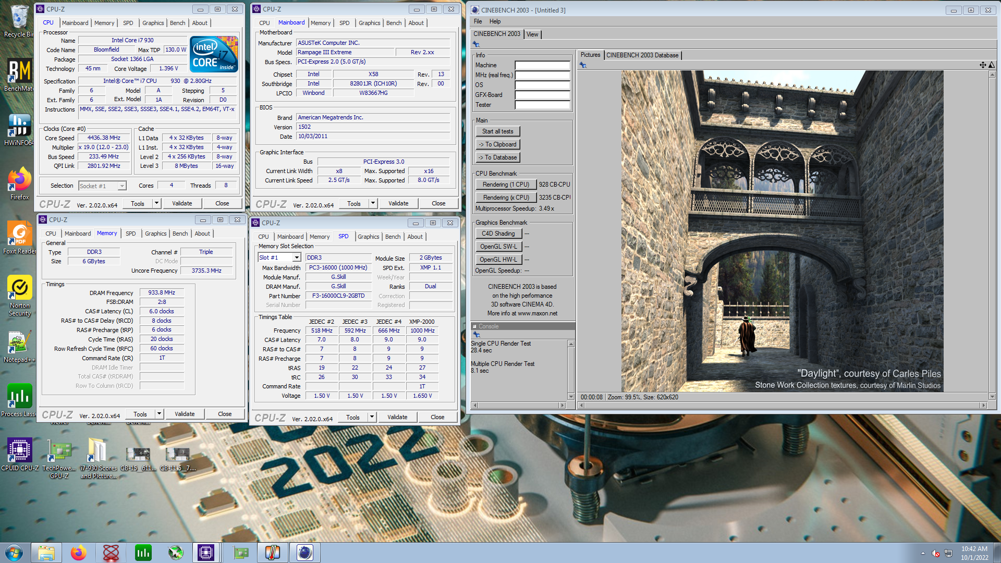The height and width of the screenshot is (563, 1001).
Task: Click the -> To Database button
Action: coord(497,157)
